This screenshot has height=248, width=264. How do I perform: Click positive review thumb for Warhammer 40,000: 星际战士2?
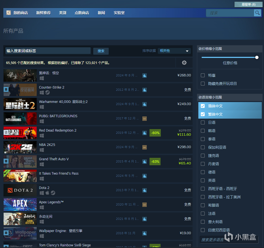[x=145, y=104]
